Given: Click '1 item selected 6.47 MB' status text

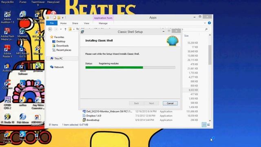Looking at the screenshot, I should coord(75,125).
